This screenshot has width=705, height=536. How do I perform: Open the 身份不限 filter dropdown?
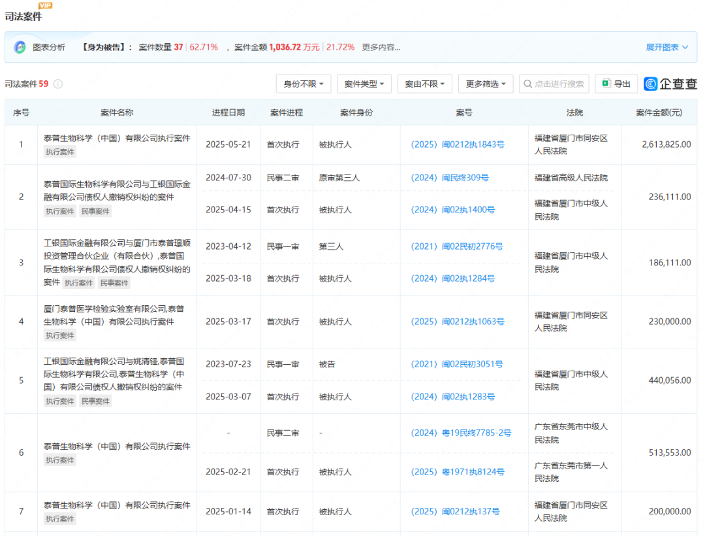[303, 84]
